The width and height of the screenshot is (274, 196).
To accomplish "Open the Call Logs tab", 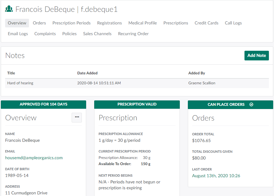I will tap(233, 23).
